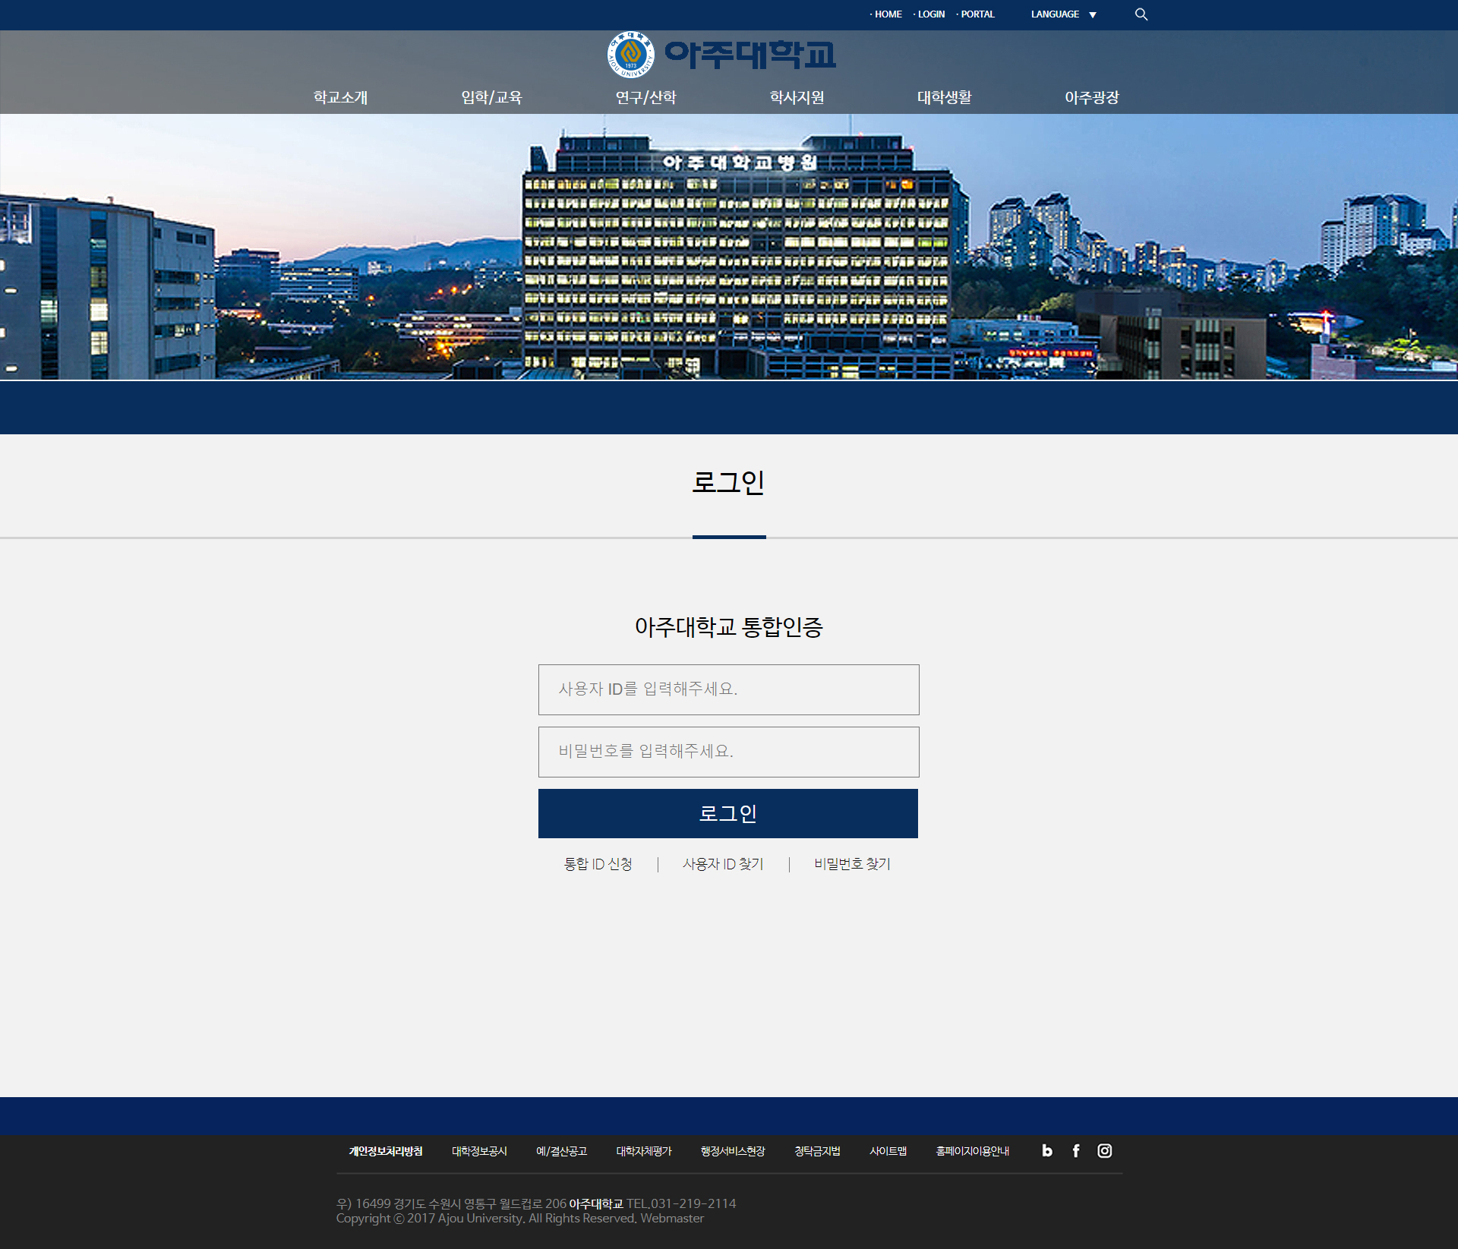1458x1249 pixels.
Task: Click the Webmaster link in copyright line
Action: click(x=672, y=1218)
